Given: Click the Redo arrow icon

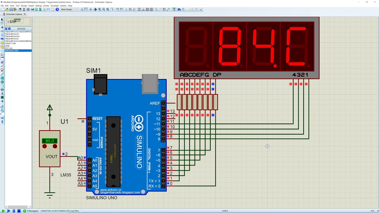Looking at the screenshot, I should point(121,9).
